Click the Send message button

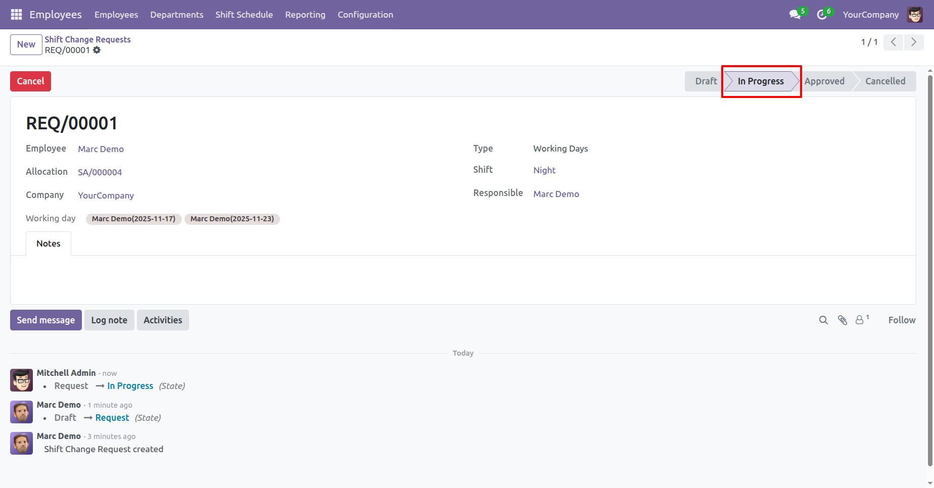point(46,320)
